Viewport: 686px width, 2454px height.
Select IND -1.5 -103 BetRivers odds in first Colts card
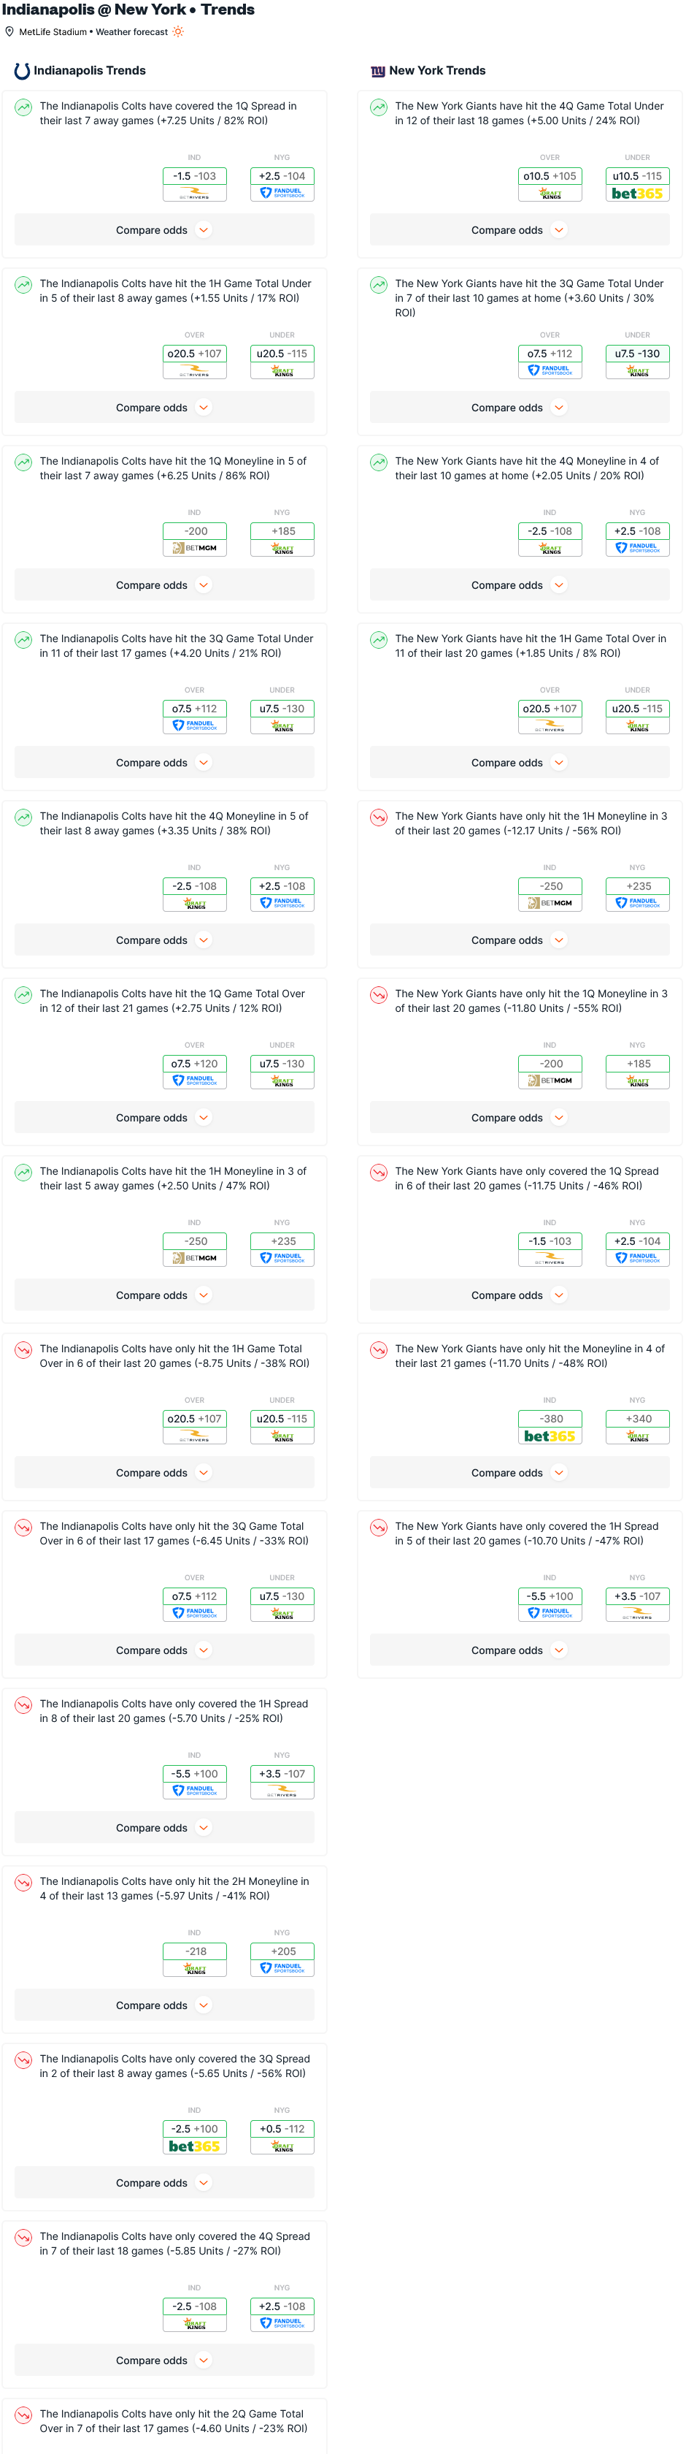point(194,184)
